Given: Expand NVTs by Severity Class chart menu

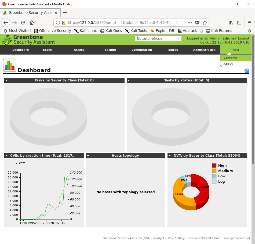Looking at the screenshot, I should (x=170, y=156).
